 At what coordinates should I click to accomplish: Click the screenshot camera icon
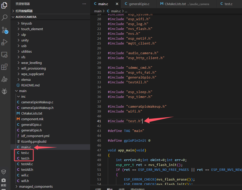(4, 180)
